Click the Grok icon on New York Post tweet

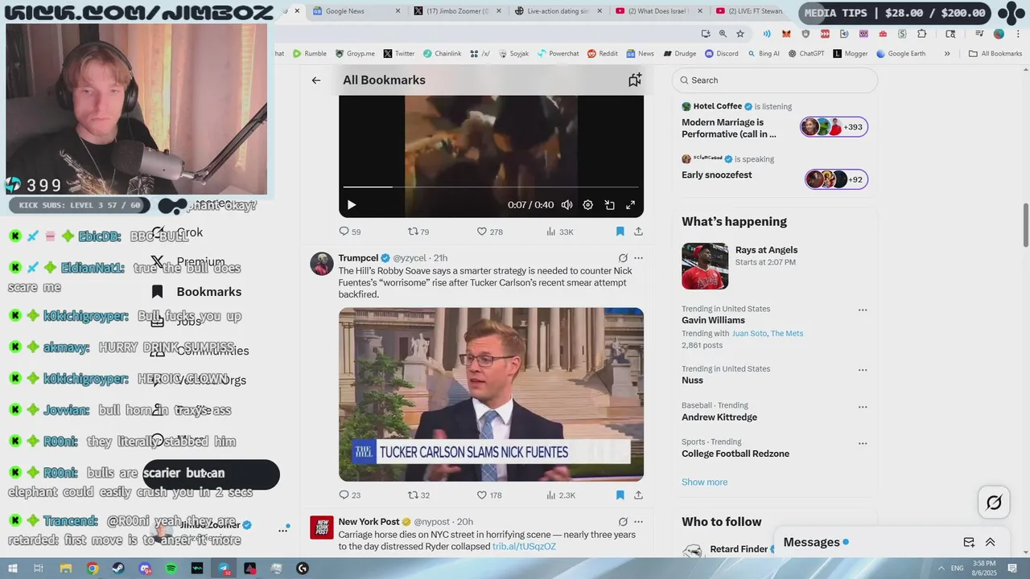click(623, 522)
